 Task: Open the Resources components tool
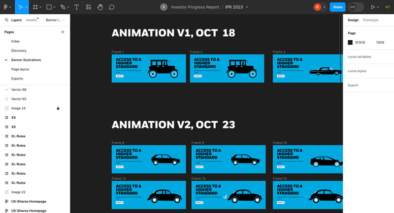(x=89, y=7)
